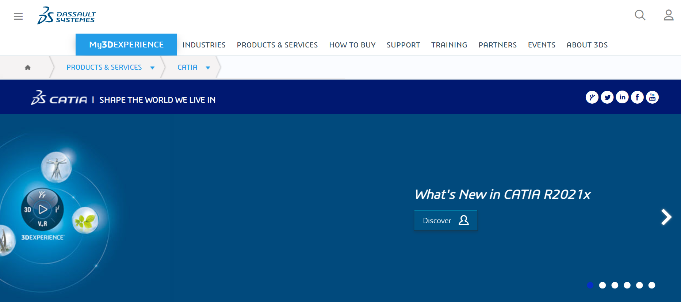The height and width of the screenshot is (302, 681).
Task: Open the hamburger menu
Action: pyautogui.click(x=18, y=16)
